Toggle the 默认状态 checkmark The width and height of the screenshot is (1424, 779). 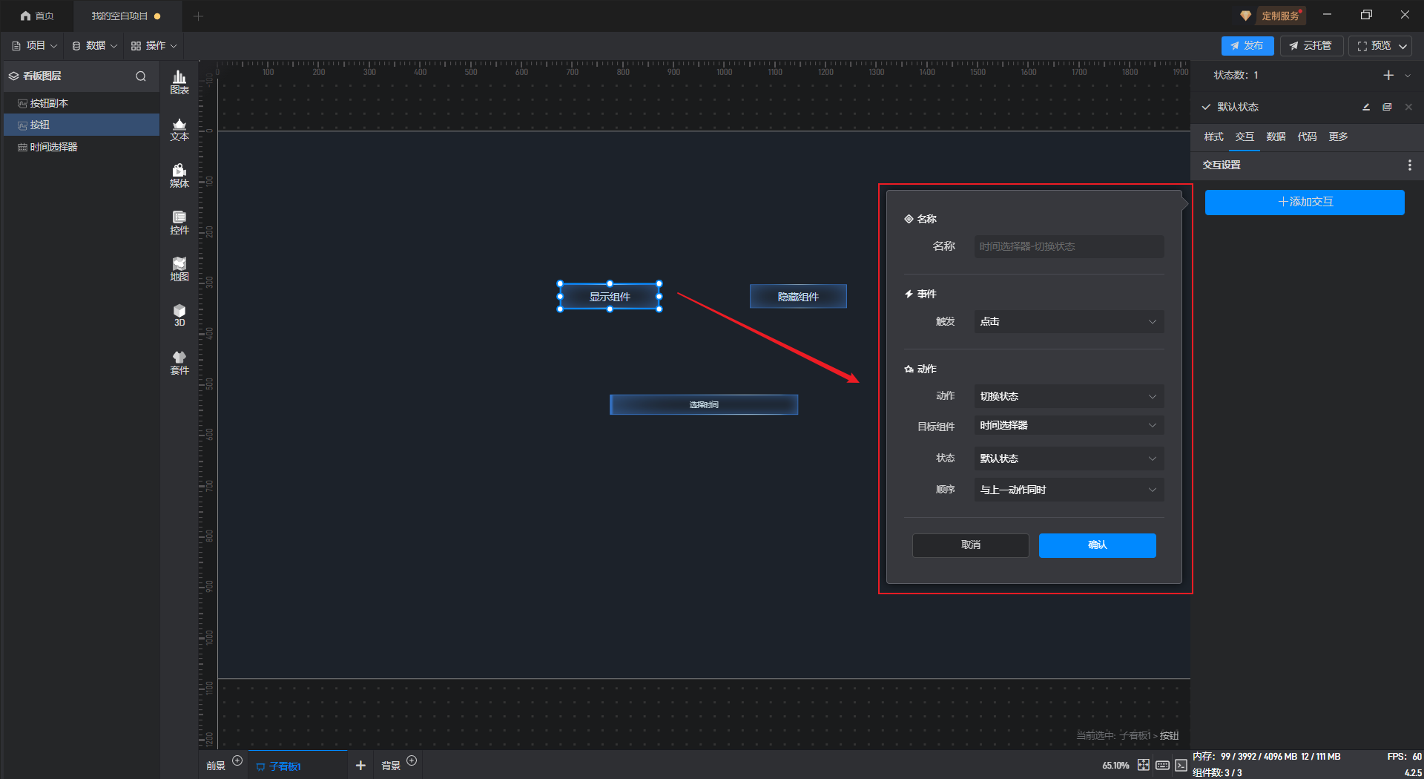click(1207, 107)
